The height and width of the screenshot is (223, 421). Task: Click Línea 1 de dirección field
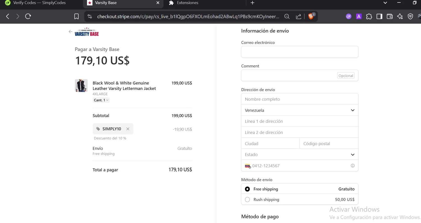(299, 121)
